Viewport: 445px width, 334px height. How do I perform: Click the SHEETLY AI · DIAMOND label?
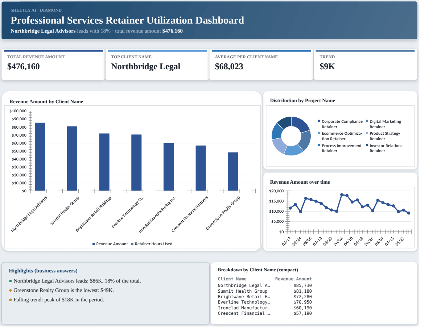(x=36, y=10)
